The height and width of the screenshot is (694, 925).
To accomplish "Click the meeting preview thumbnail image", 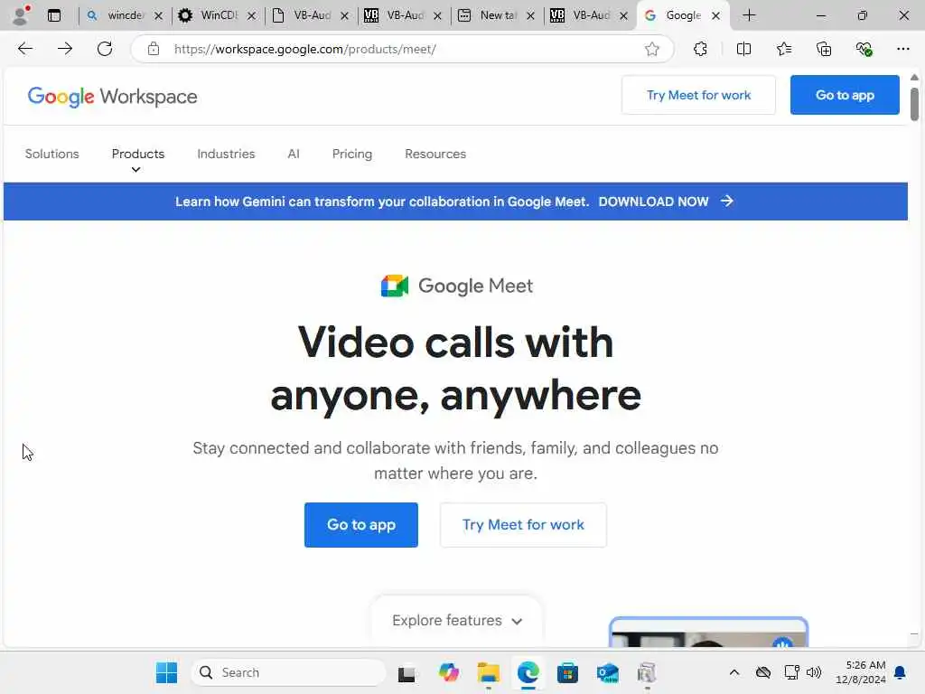I will 708,632.
